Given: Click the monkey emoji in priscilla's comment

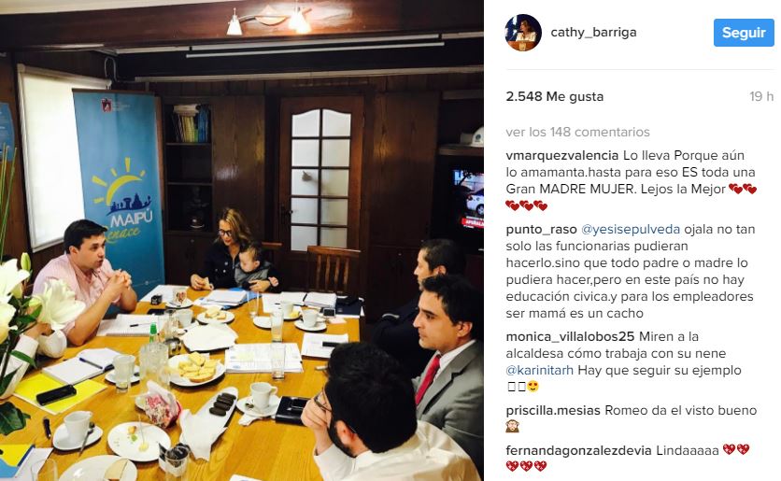Looking at the screenshot, I should coord(513,427).
